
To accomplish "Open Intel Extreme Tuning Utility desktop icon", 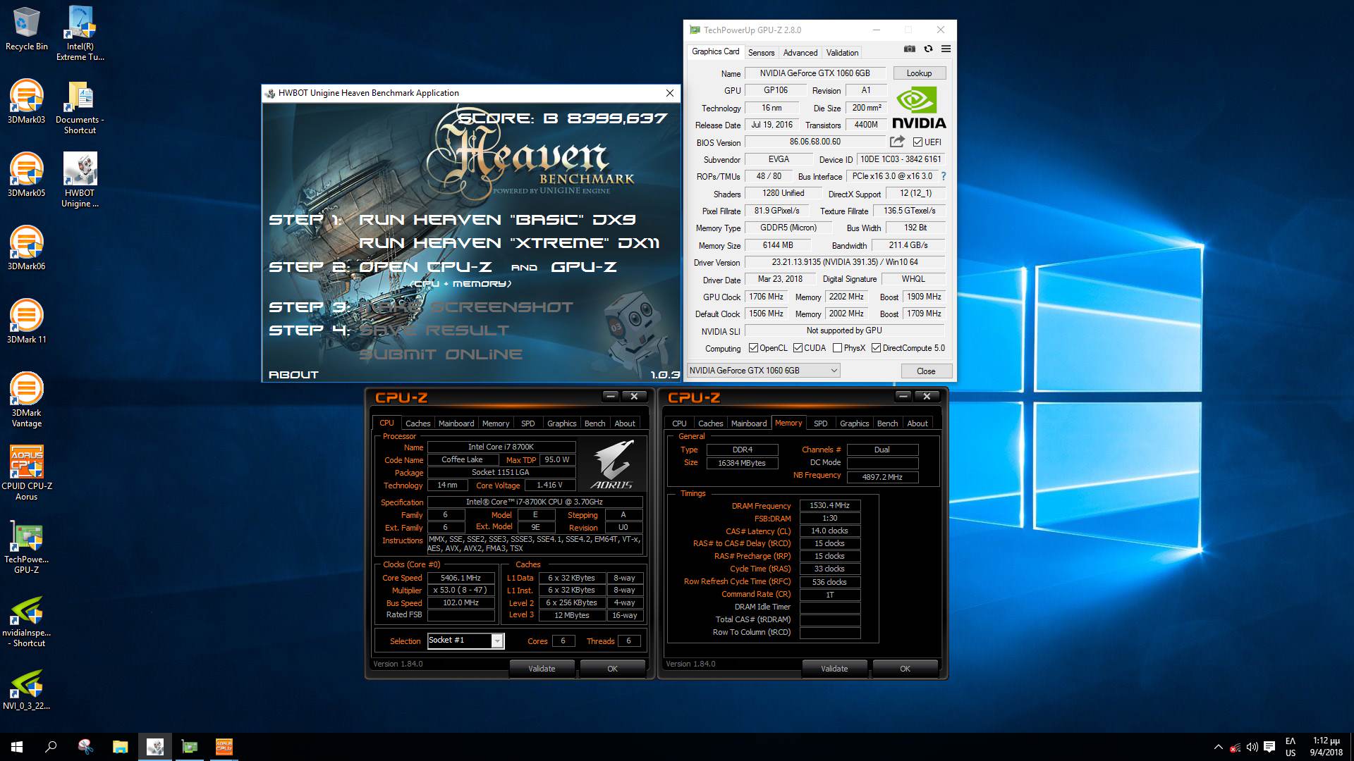I will tap(80, 33).
